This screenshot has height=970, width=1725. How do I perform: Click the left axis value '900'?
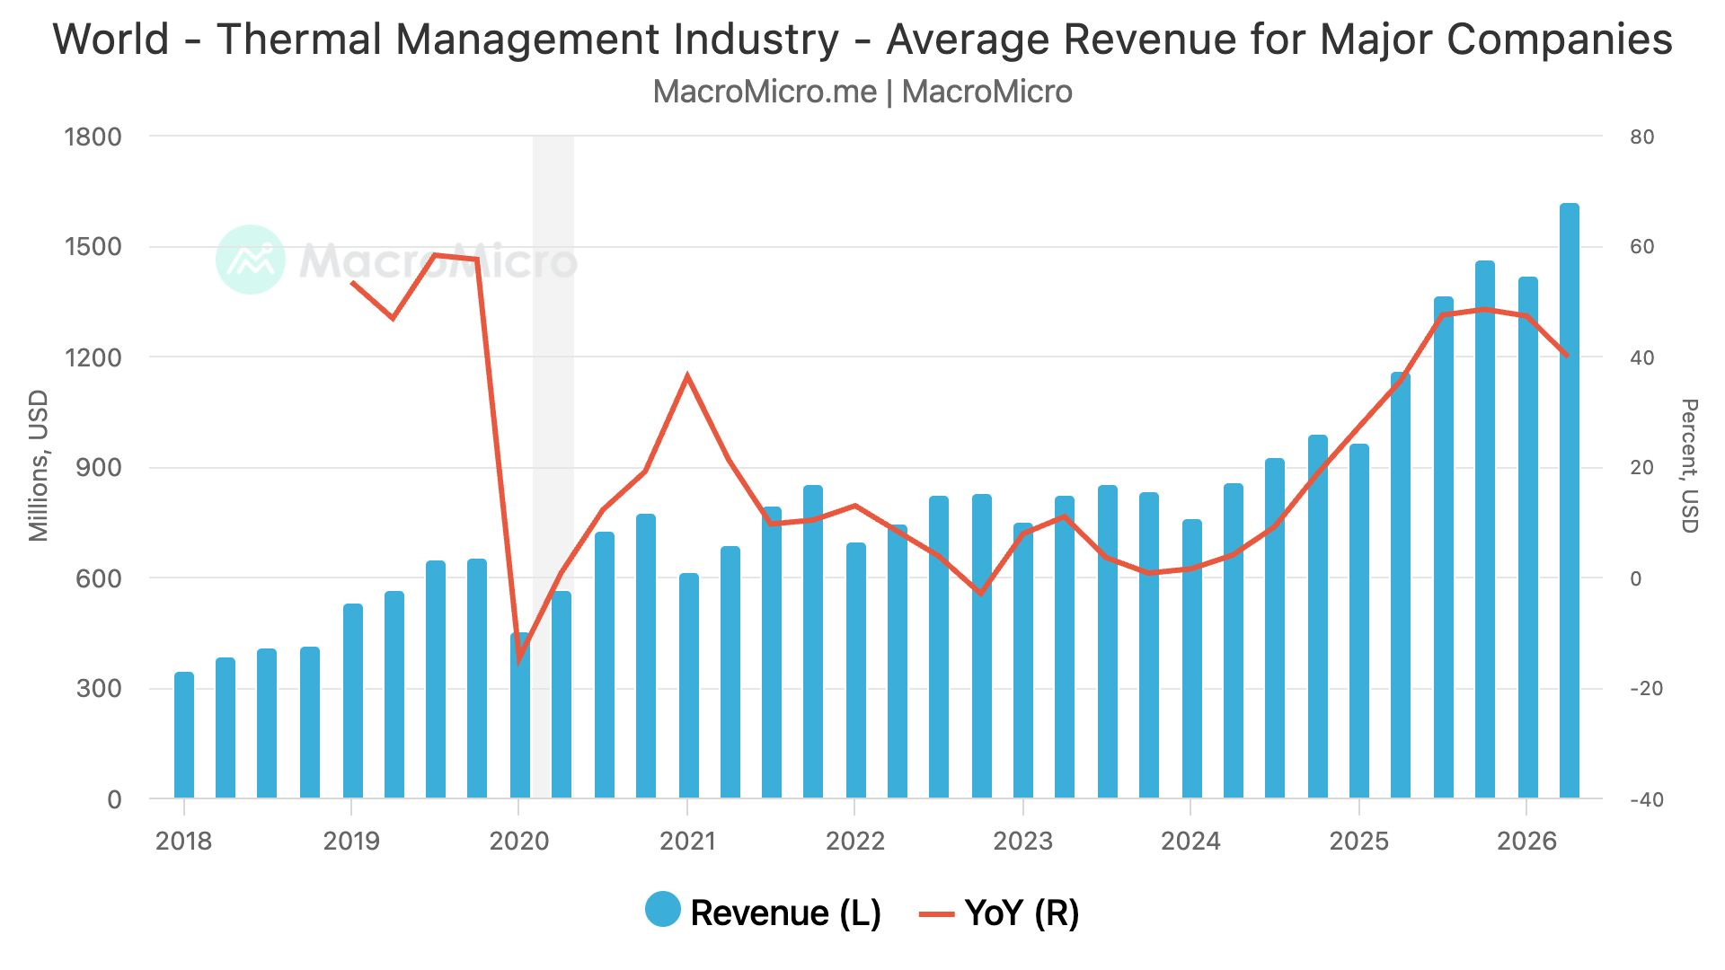tap(99, 468)
